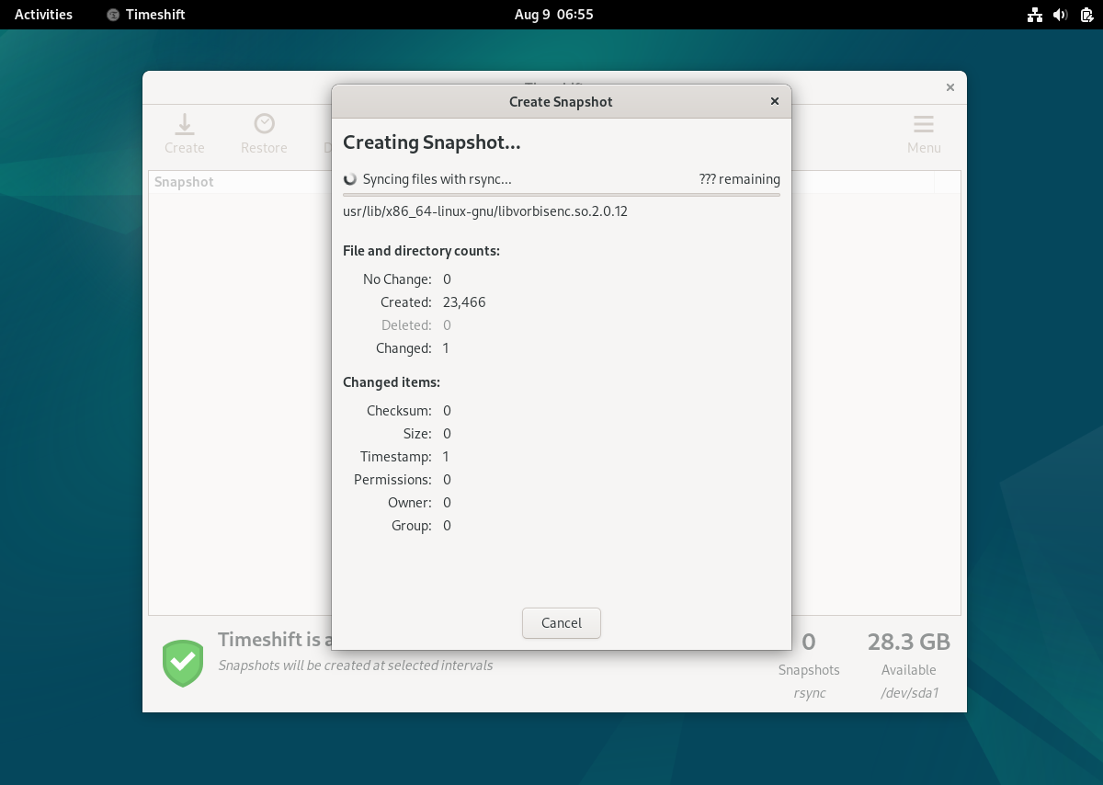Open the Activities overview

coord(43,15)
